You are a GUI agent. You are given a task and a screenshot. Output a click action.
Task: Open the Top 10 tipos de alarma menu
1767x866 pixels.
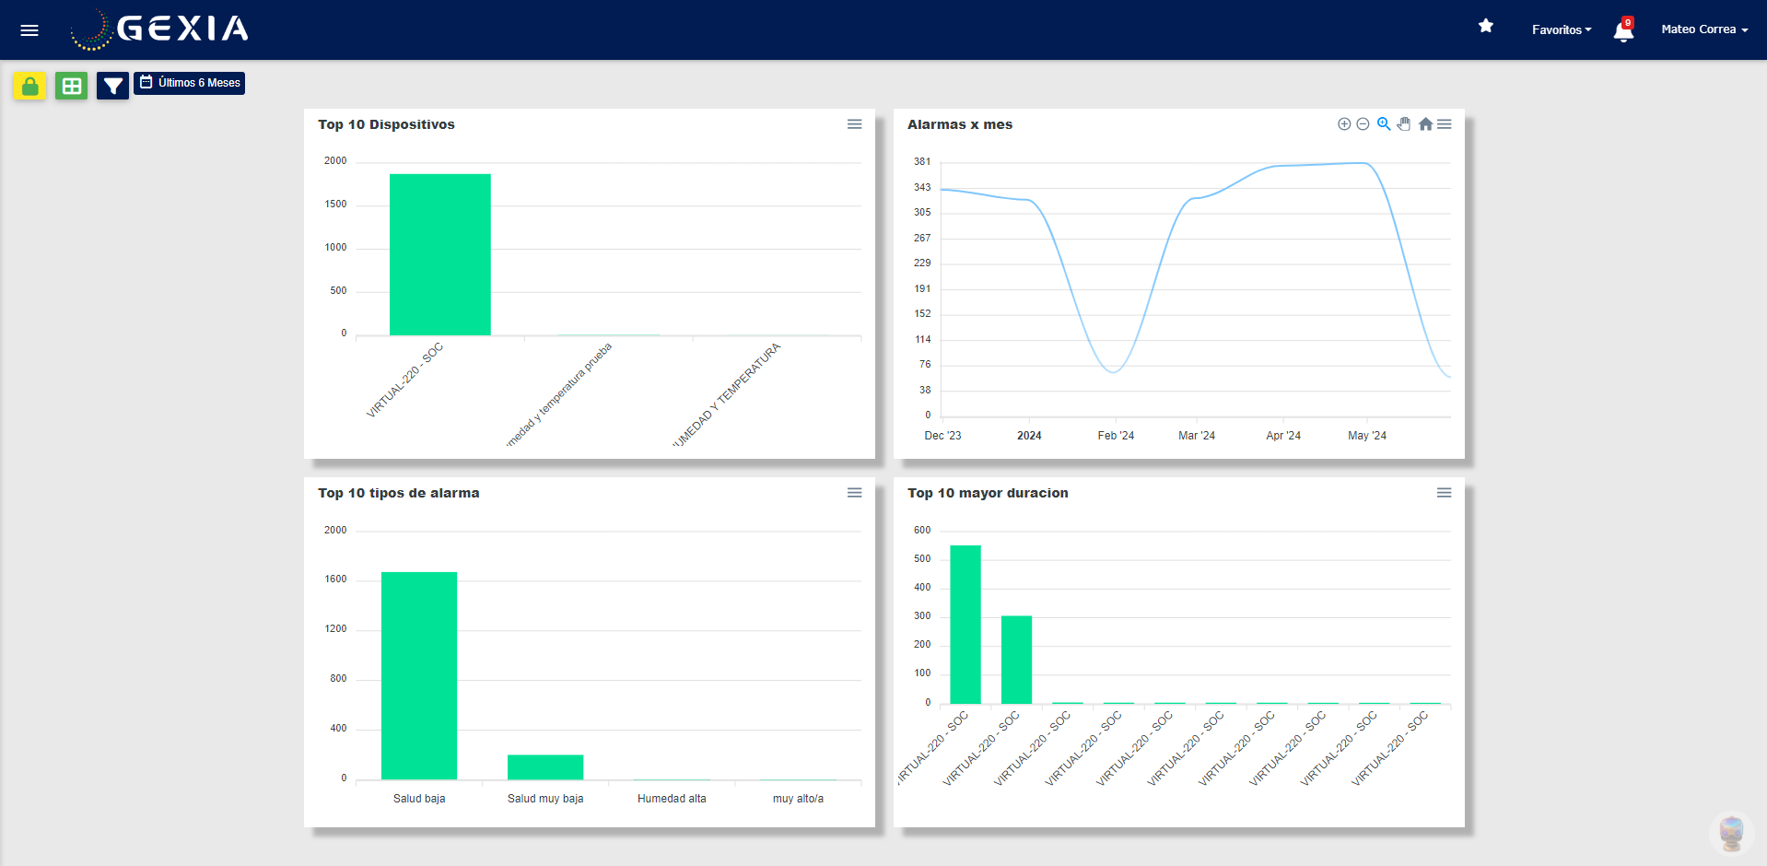point(854,493)
